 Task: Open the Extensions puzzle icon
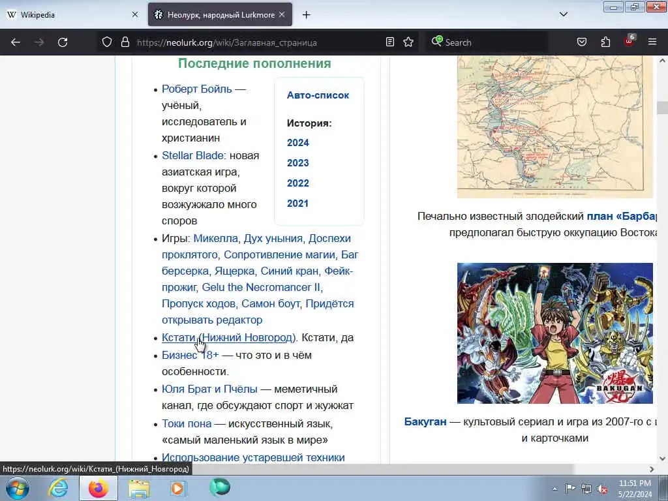pyautogui.click(x=605, y=42)
